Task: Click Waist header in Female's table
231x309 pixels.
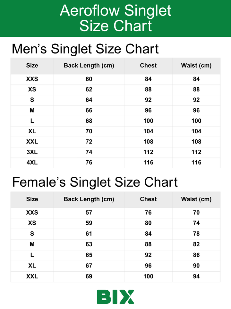Action: click(196, 199)
